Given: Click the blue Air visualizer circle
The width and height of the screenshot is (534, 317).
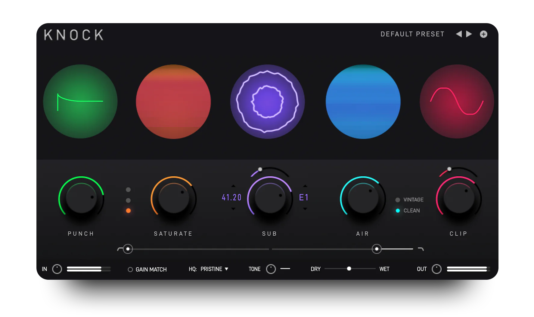Looking at the screenshot, I should 363,102.
